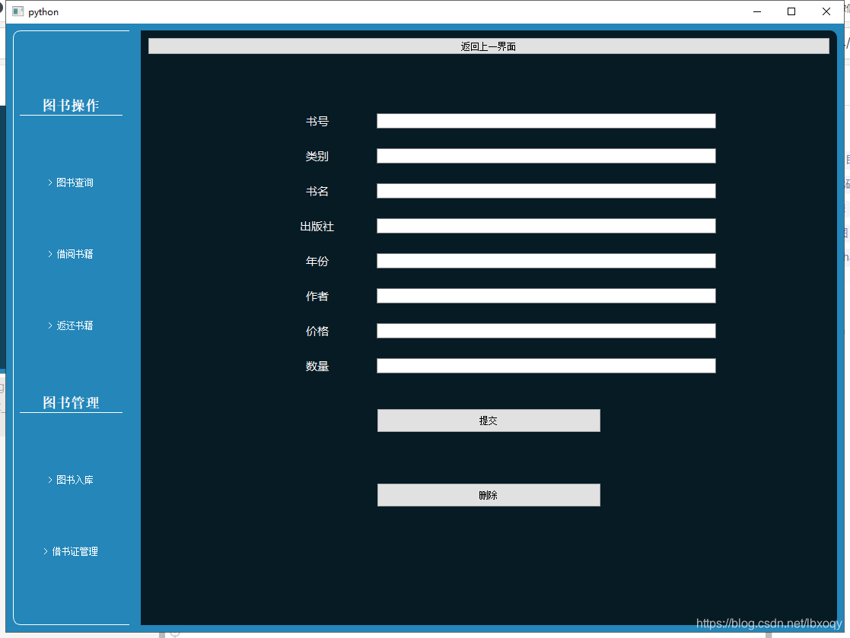The image size is (850, 638).
Task: Click the 数量 label
Action: (317, 366)
